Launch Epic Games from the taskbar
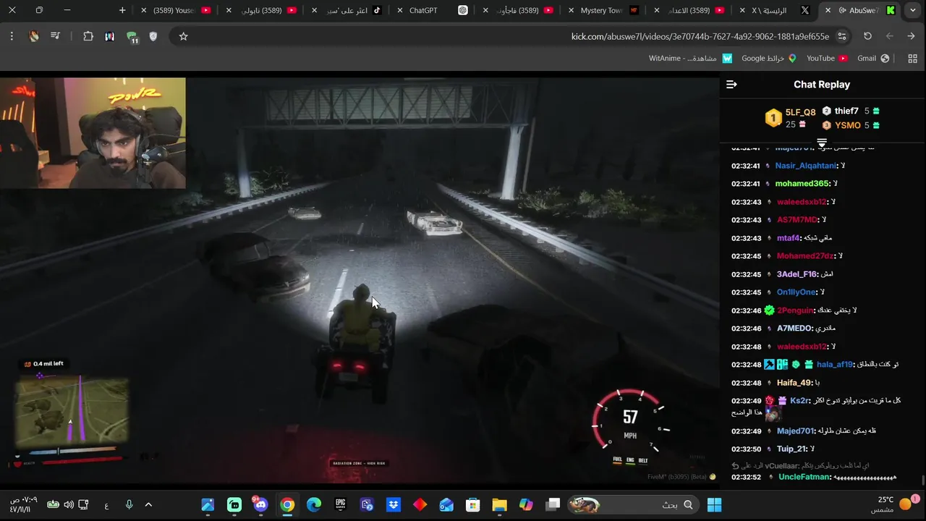 pyautogui.click(x=340, y=504)
